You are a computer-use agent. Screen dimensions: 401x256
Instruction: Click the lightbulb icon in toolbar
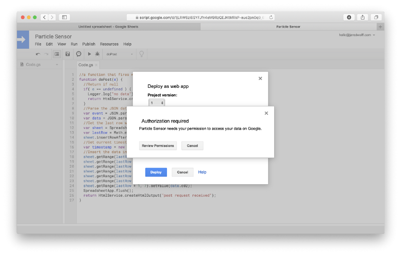point(141,54)
